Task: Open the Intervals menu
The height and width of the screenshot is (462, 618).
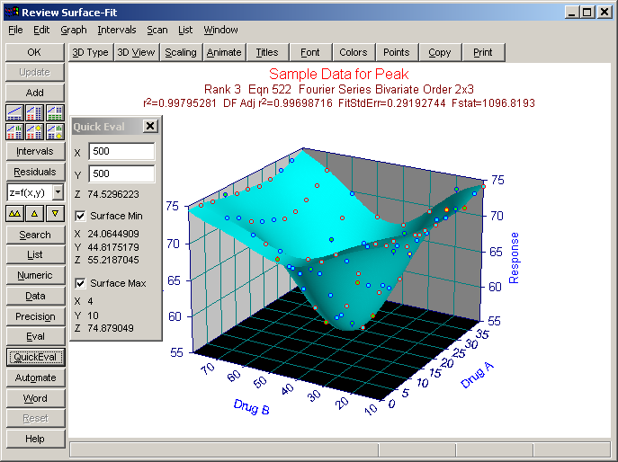Action: [117, 30]
